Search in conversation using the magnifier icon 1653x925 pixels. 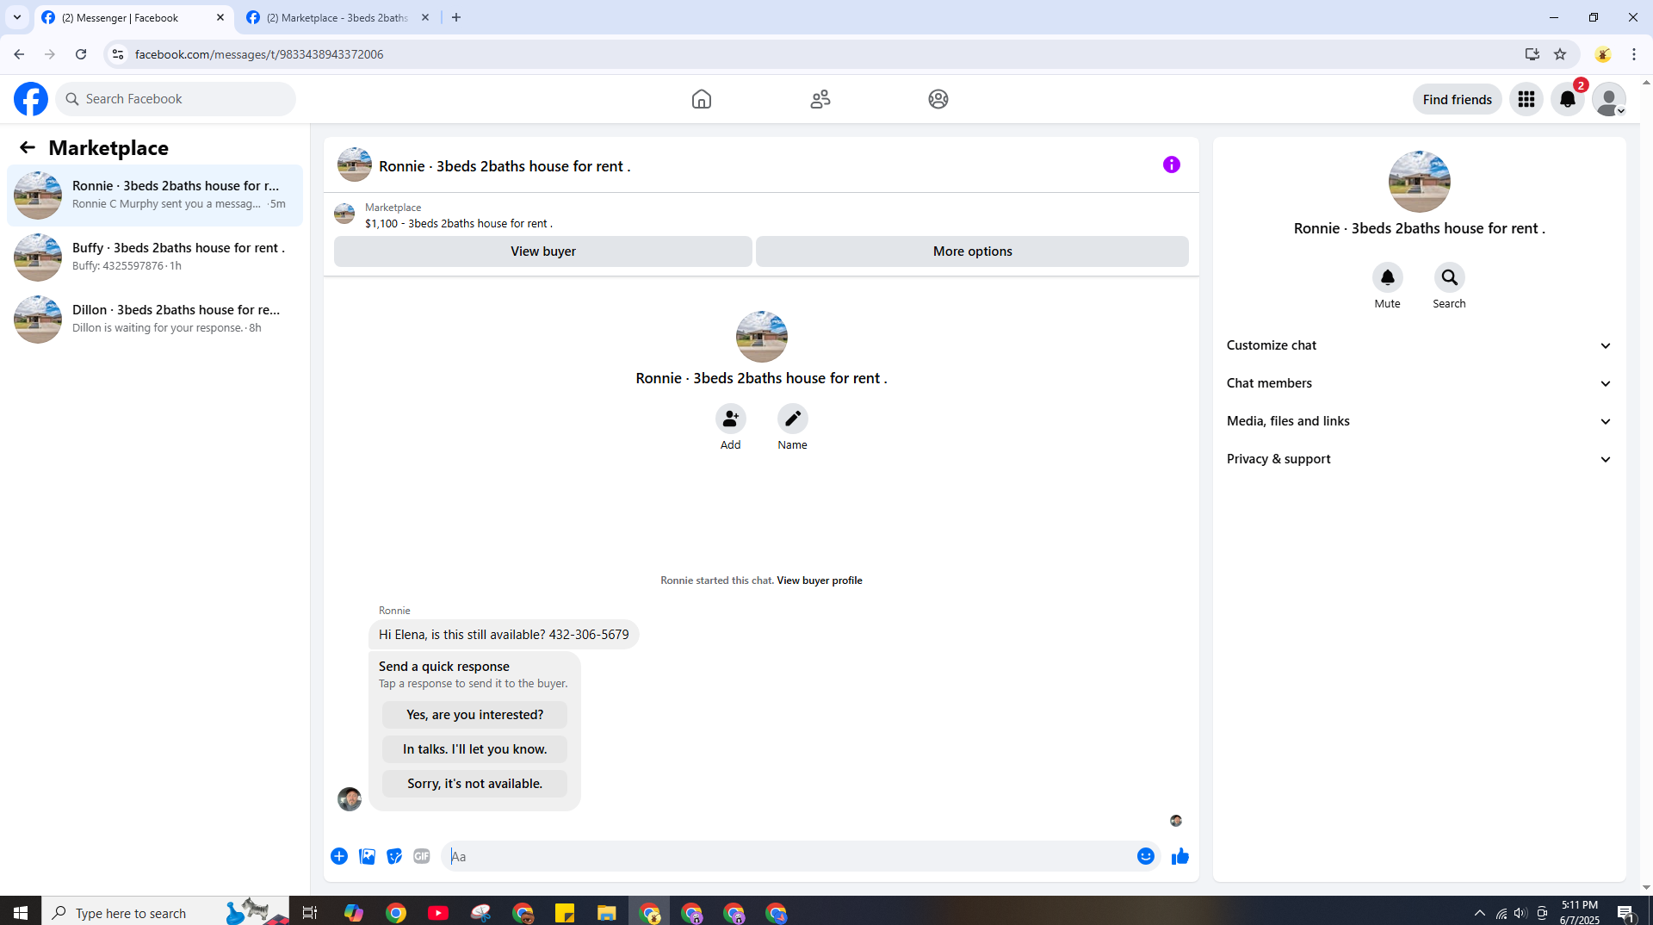pos(1450,277)
